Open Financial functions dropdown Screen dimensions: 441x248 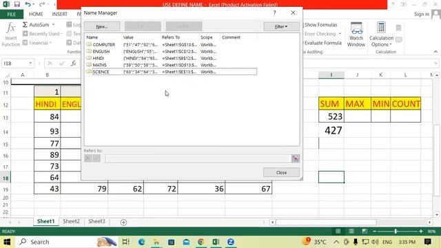[37, 43]
